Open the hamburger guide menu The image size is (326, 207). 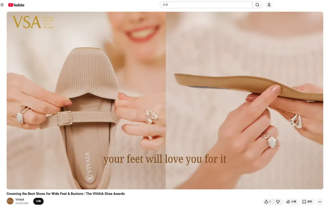(2, 5)
